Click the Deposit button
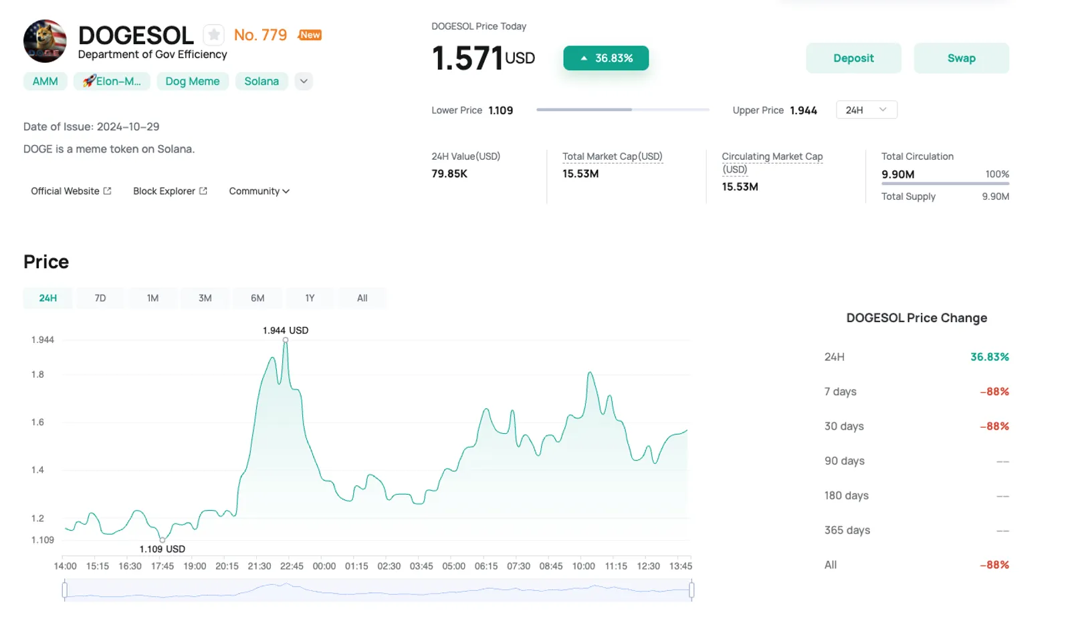This screenshot has height=633, width=1070. point(853,58)
